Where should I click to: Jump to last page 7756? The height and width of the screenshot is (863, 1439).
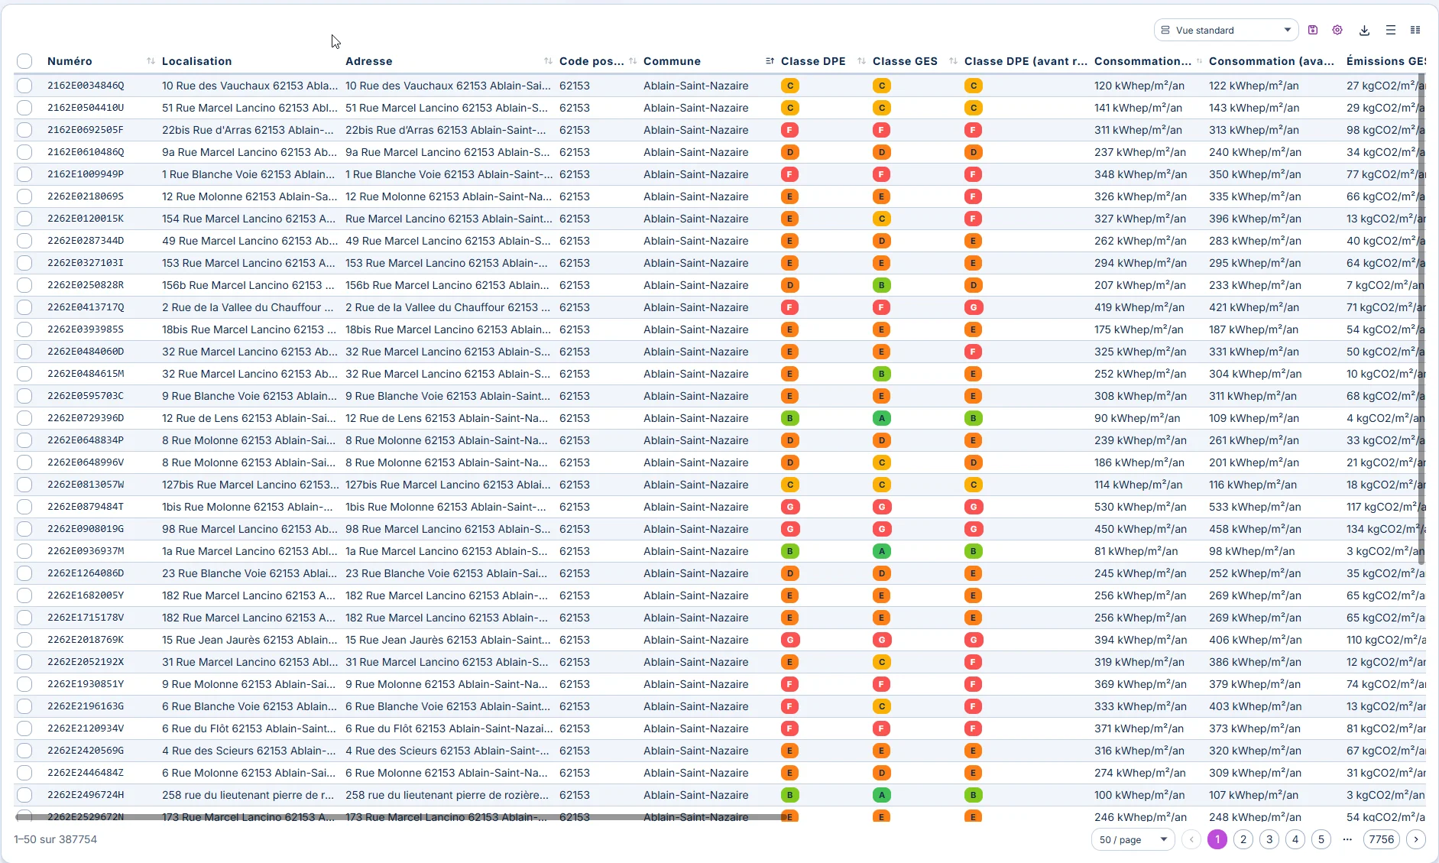pos(1382,839)
